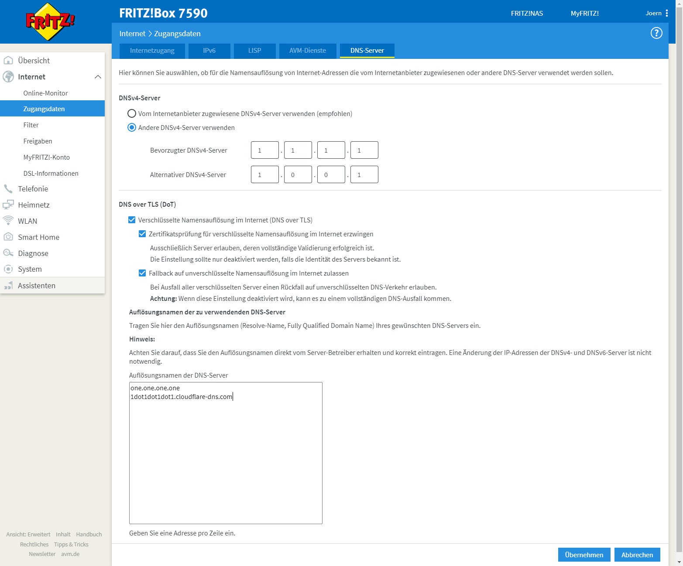Click the DNS resolver names text area
Image resolution: width=683 pixels, height=566 pixels.
coord(226,453)
